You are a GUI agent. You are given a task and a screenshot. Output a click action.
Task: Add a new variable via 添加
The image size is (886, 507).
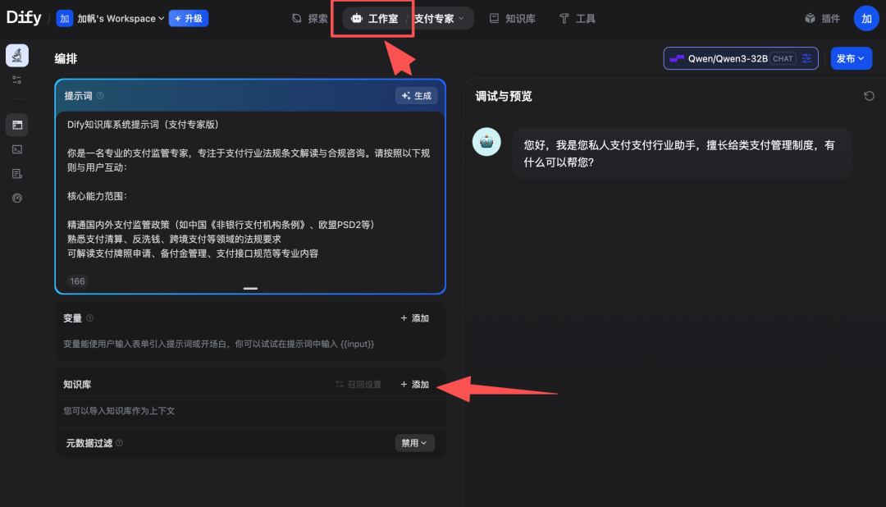415,318
